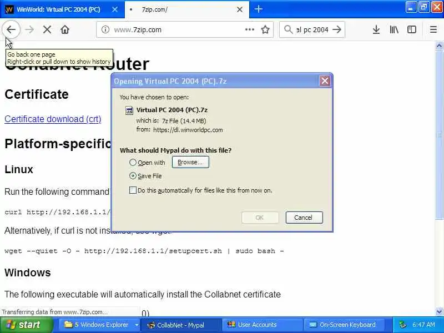Switch to On-Screen Keyboard taskbar button
Viewport: 444px width, 333px height.
[344, 325]
